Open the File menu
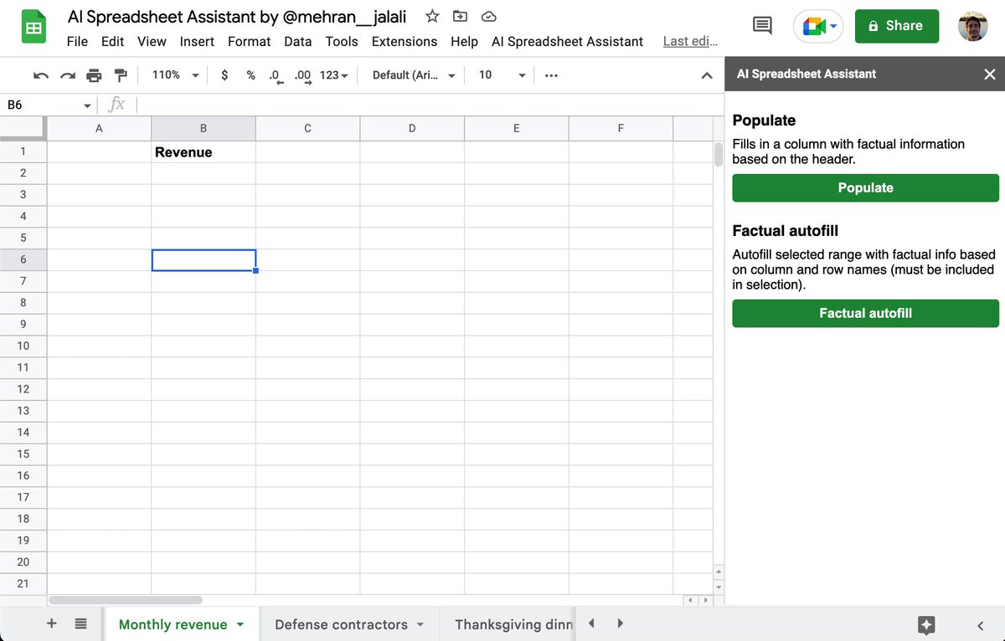Screen dimensions: 1005x641 (x=77, y=41)
